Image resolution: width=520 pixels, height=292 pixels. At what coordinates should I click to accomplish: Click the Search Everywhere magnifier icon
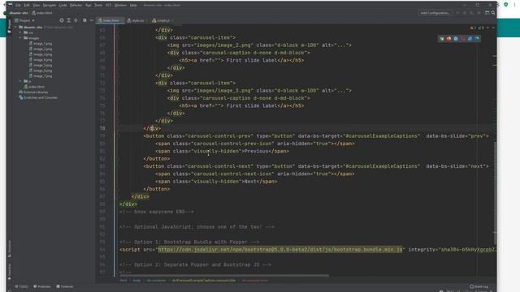tap(493, 13)
